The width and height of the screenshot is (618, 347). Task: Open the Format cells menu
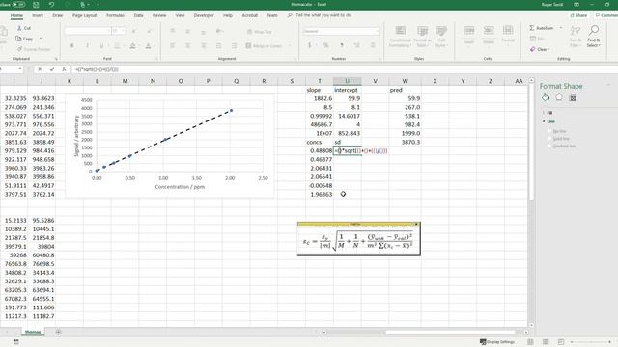point(508,36)
